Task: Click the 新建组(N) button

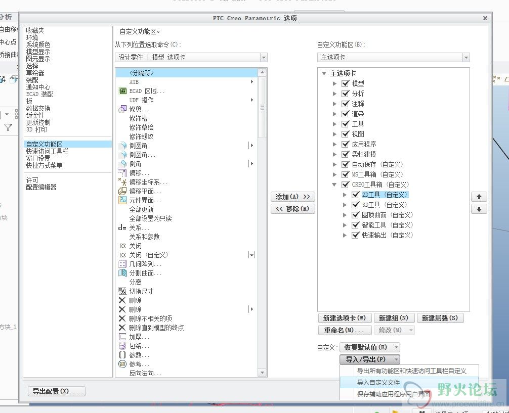Action: (x=394, y=318)
